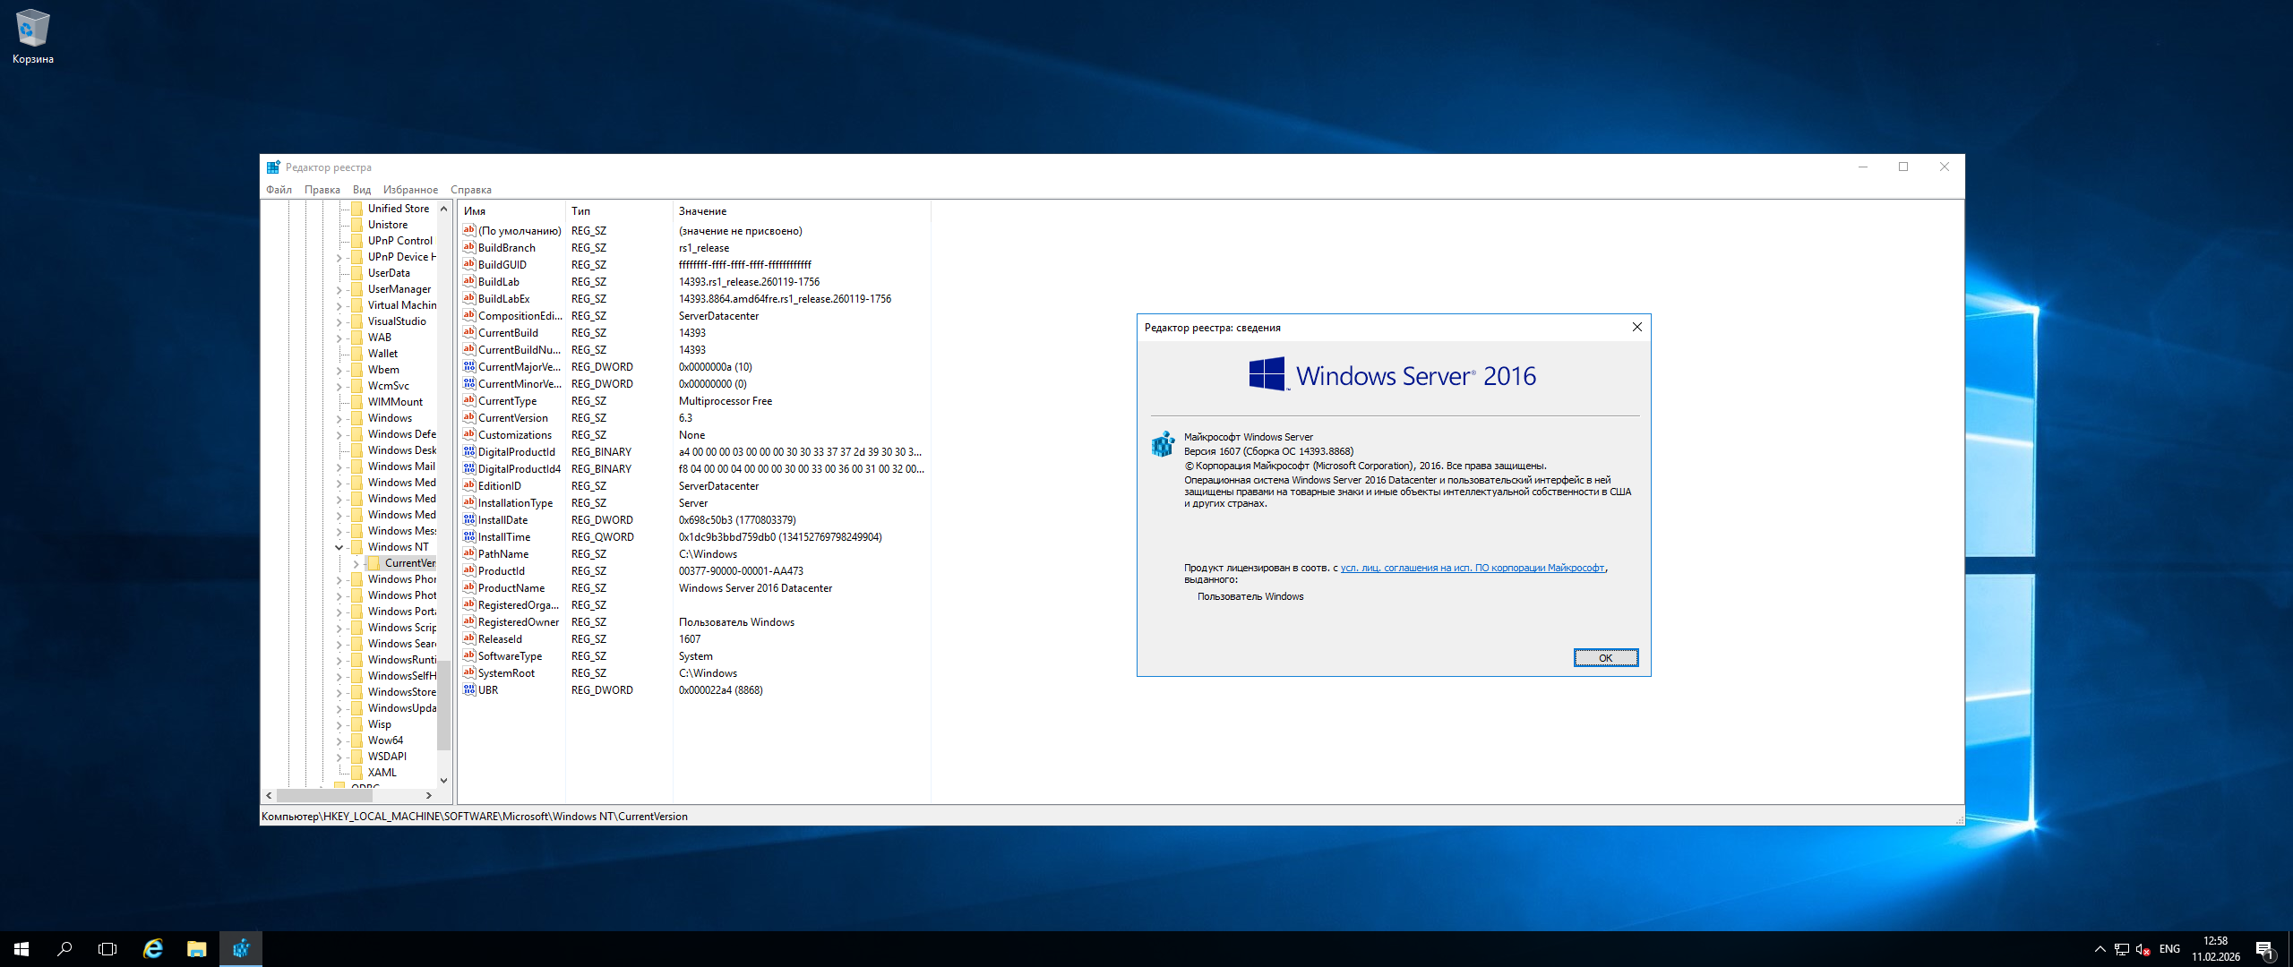Open the Избранное menu
This screenshot has height=967, width=2293.
point(410,190)
